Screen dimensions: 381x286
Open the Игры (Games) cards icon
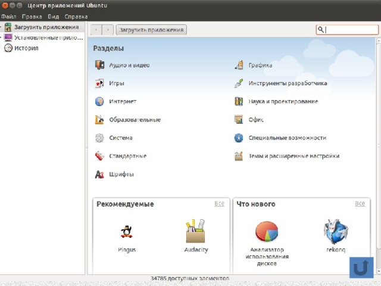(x=99, y=83)
